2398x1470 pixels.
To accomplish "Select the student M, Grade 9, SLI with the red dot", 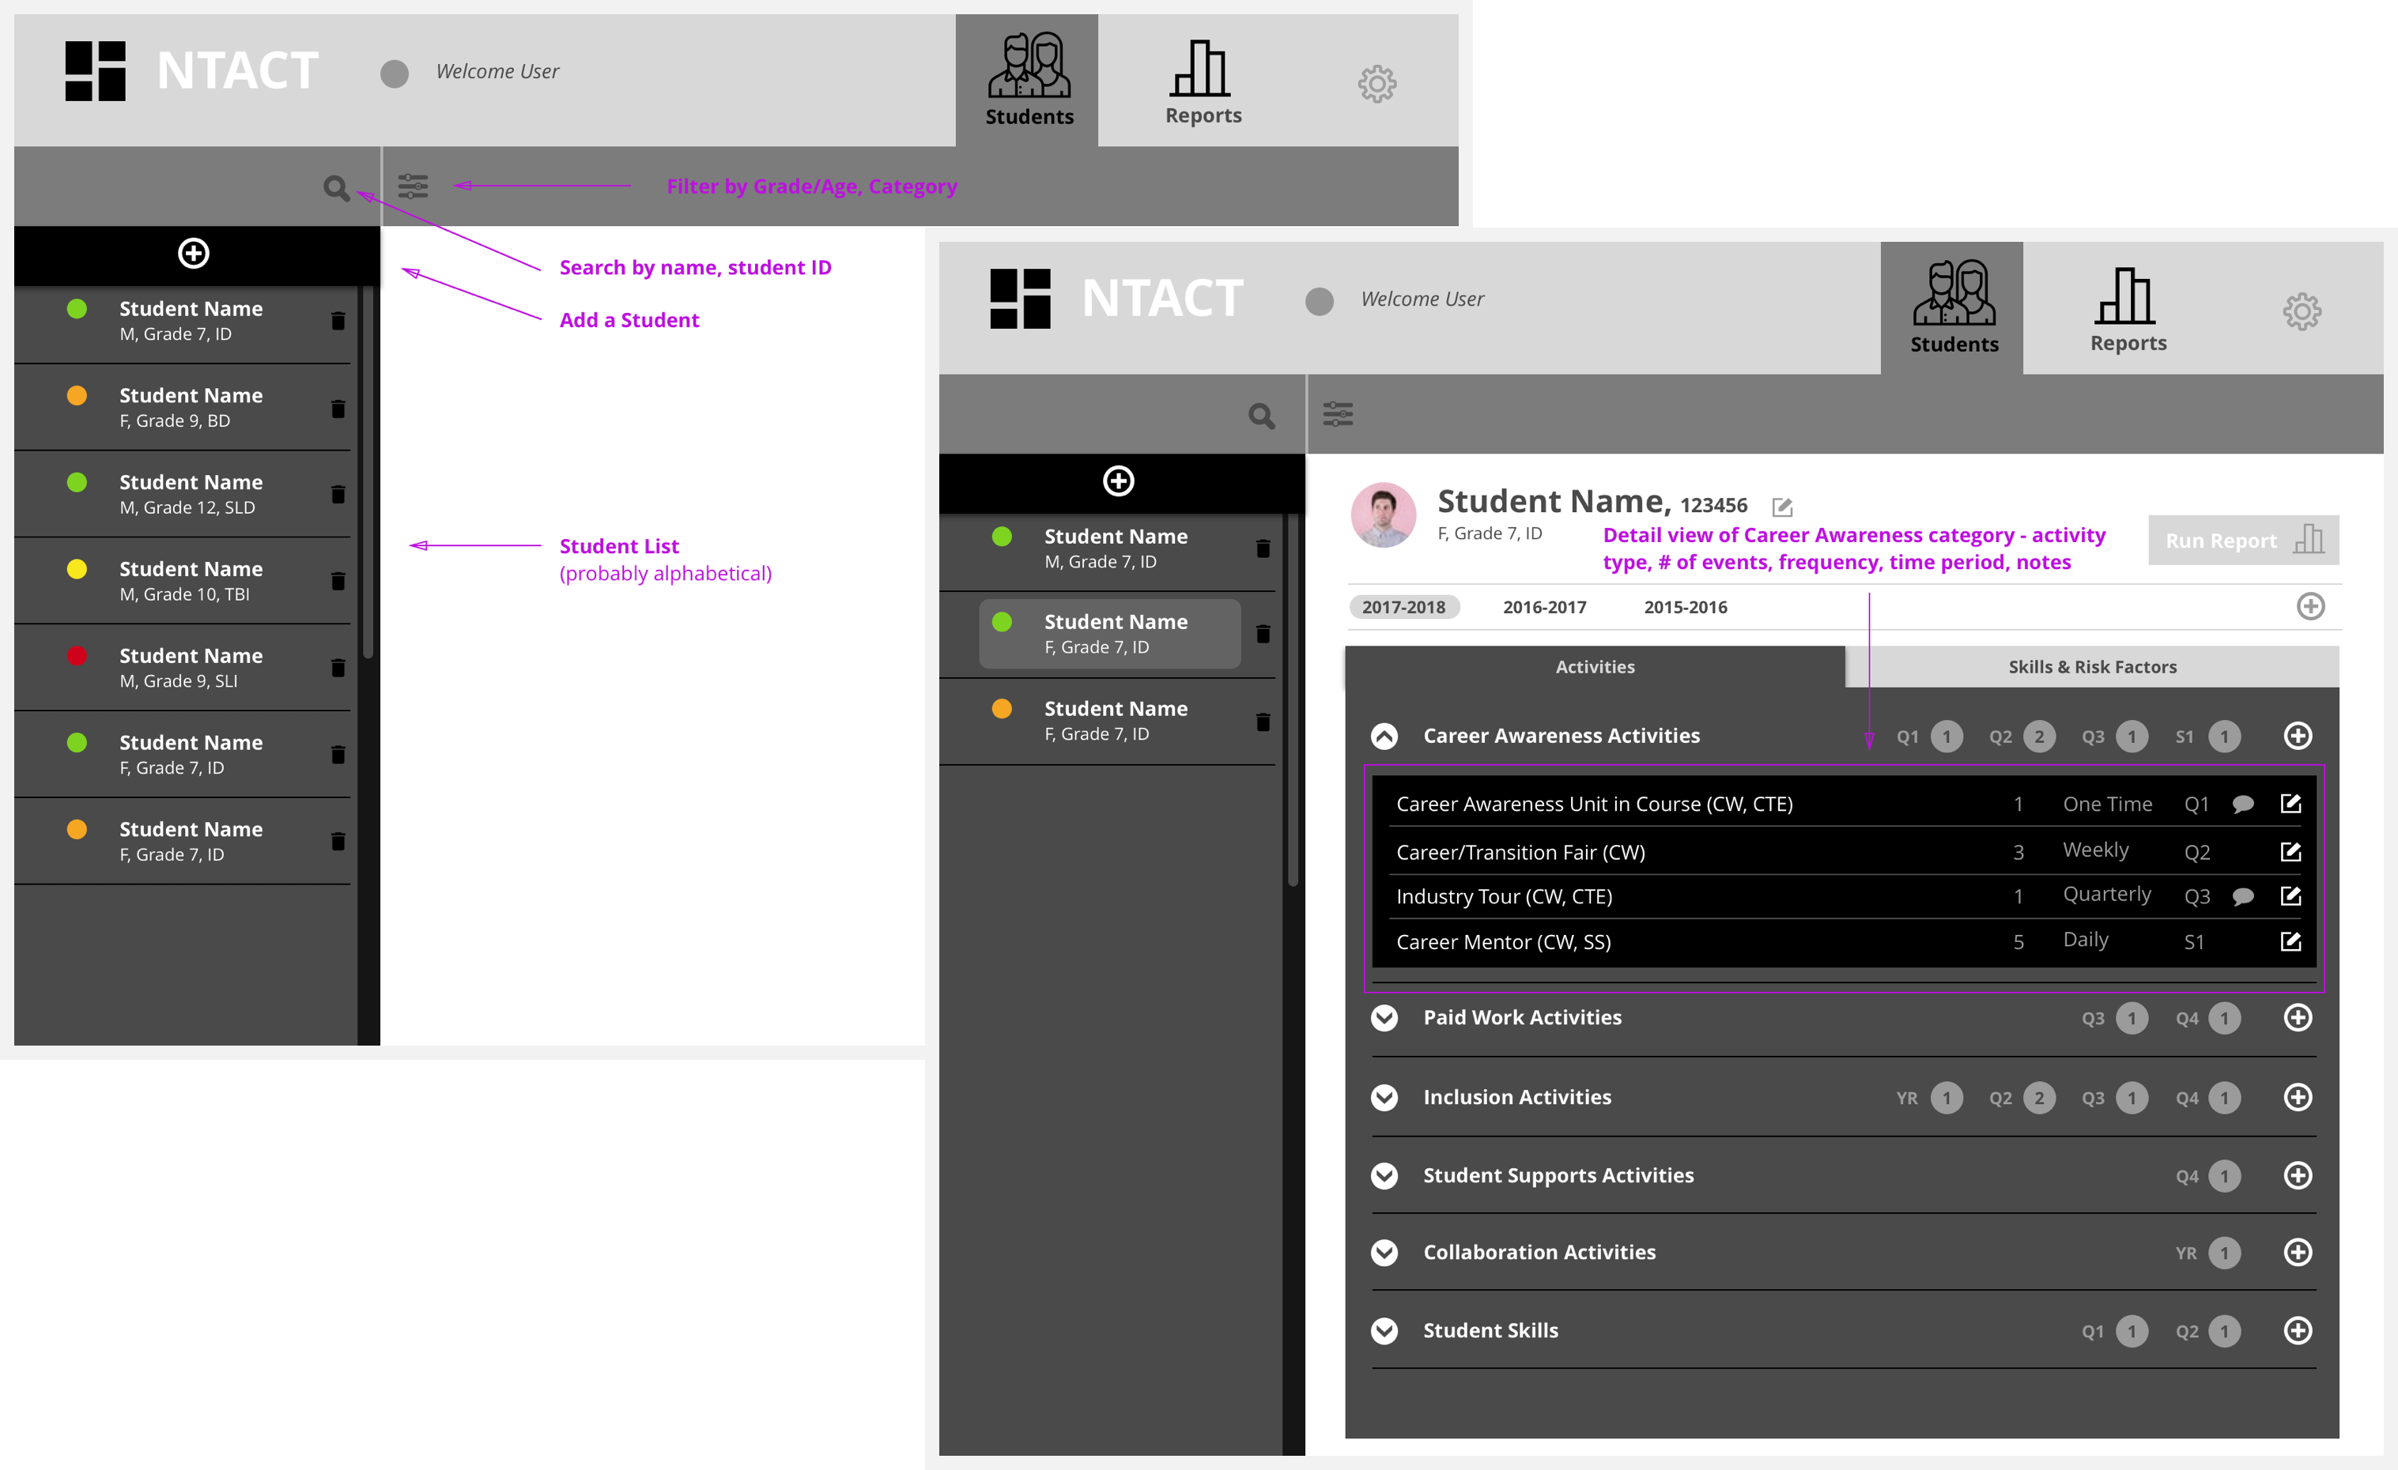I will (183, 667).
